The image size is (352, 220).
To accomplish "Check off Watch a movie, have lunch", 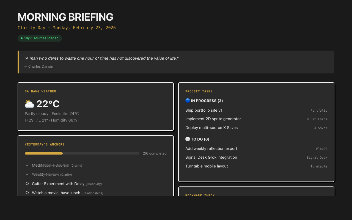I will point(27,193).
